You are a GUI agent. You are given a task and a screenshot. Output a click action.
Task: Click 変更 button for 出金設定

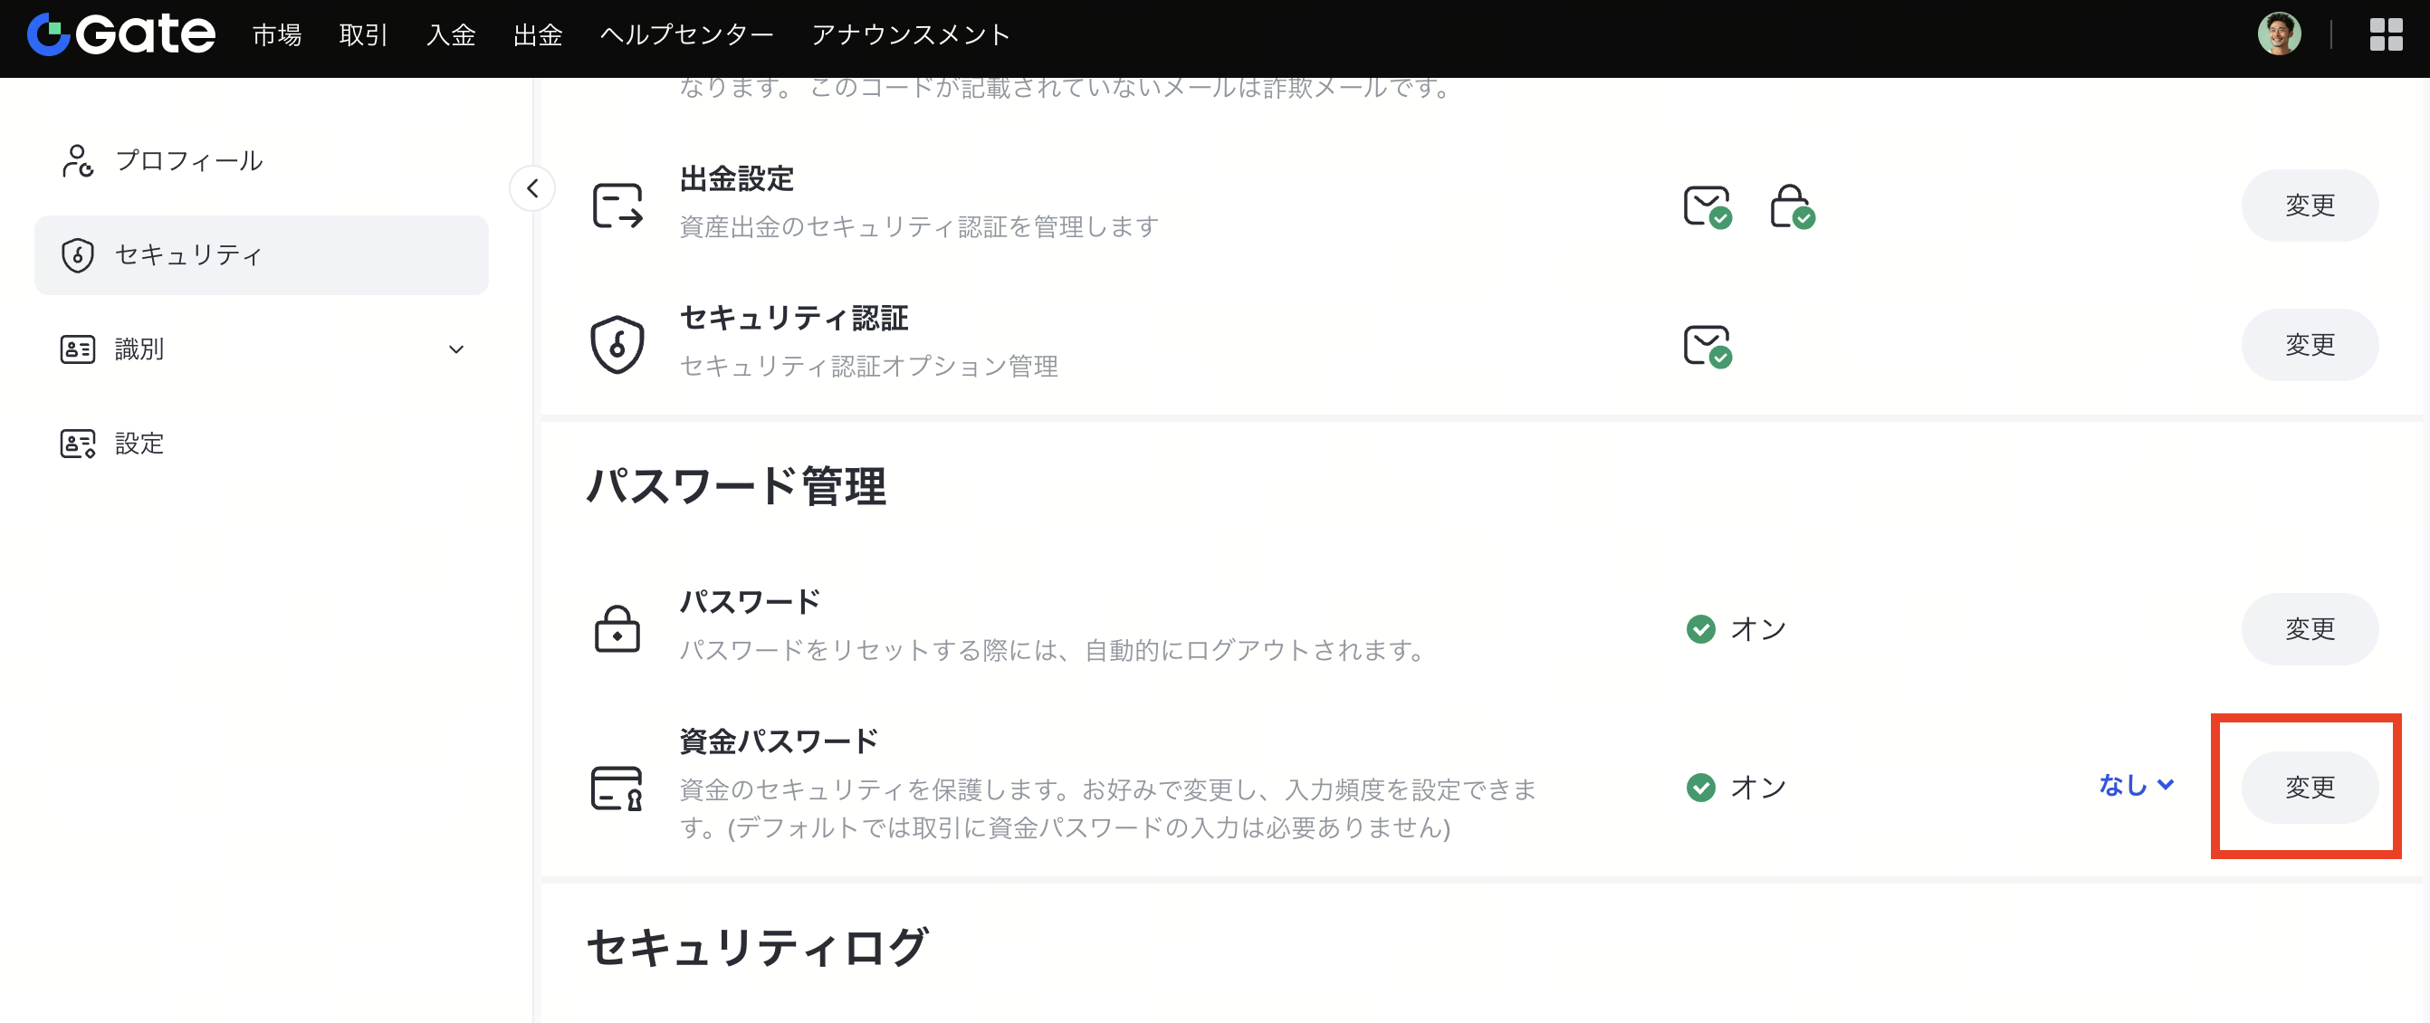pyautogui.click(x=2309, y=205)
